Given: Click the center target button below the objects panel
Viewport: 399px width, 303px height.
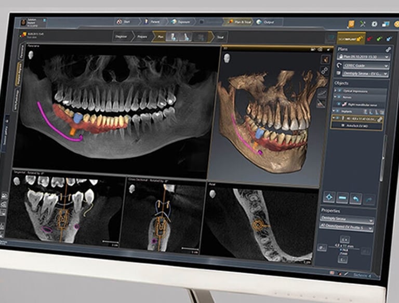Looking at the screenshot, I should [x=329, y=197].
